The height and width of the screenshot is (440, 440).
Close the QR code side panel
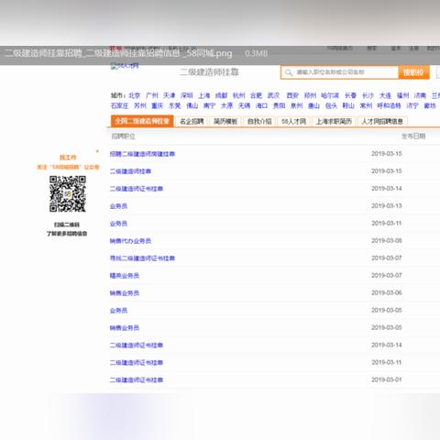(97, 151)
